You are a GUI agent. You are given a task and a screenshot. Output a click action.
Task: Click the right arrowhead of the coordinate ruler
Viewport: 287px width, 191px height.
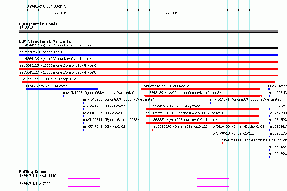[x=277, y=10]
